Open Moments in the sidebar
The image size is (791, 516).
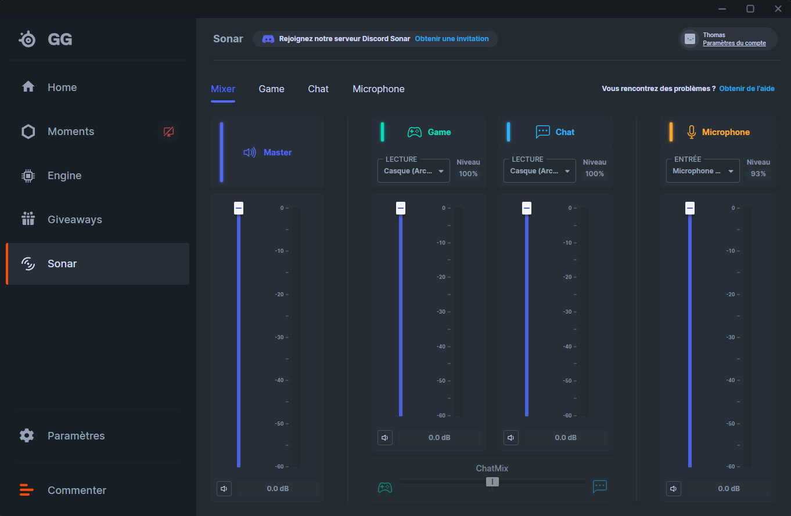pyautogui.click(x=98, y=132)
